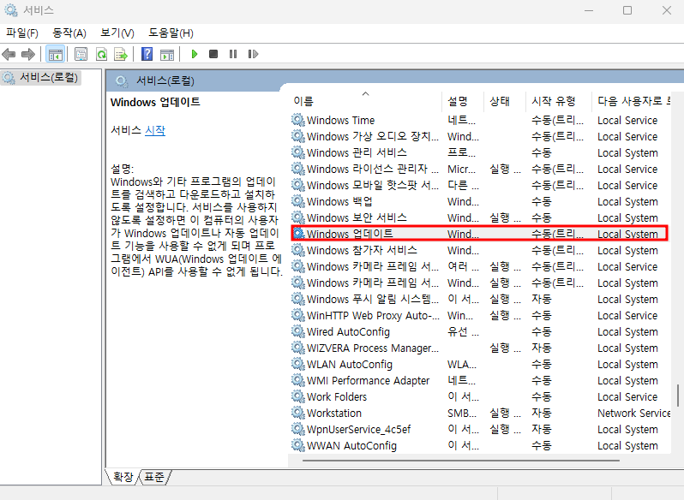Click the WLA... description of WLAN AutoConfig
Screen dimensions: 684x500
click(462, 364)
